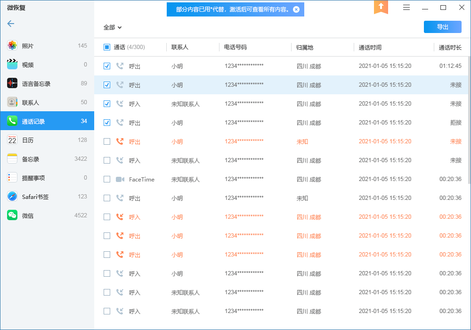Uncheck the first 呼出 call to 小明
Viewport: 471px width, 330px height.
(x=106, y=66)
